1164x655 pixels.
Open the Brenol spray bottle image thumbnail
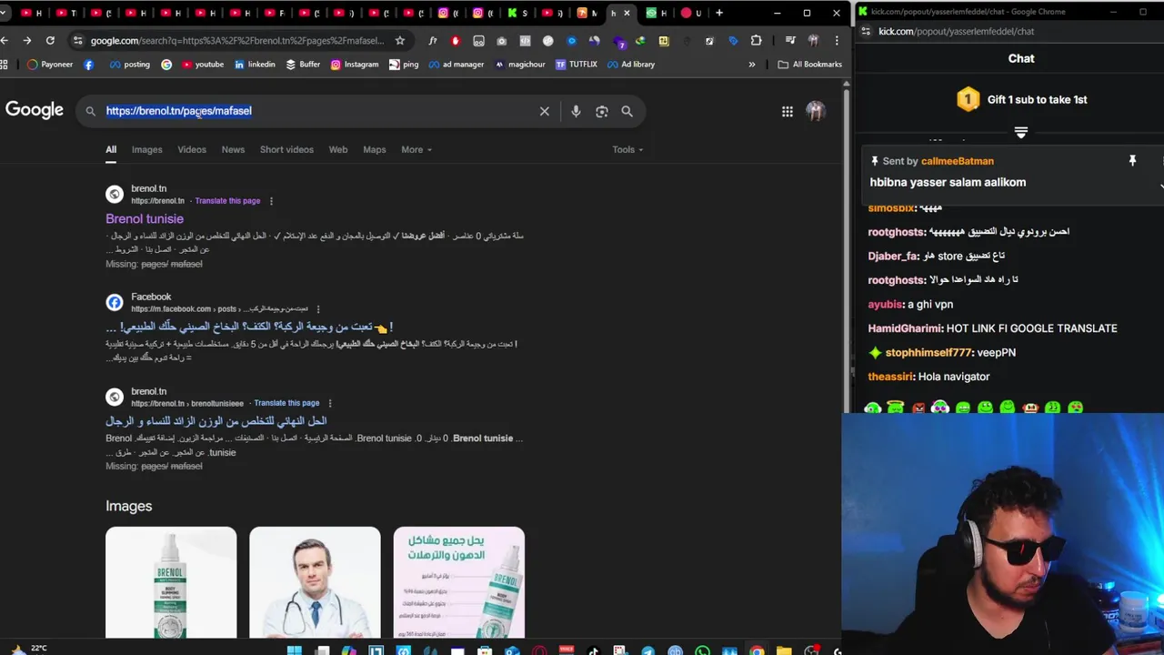pos(171,582)
